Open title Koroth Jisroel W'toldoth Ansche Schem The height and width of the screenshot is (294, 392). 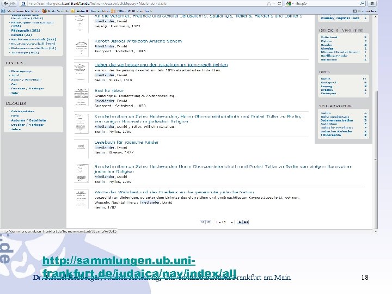[138, 41]
